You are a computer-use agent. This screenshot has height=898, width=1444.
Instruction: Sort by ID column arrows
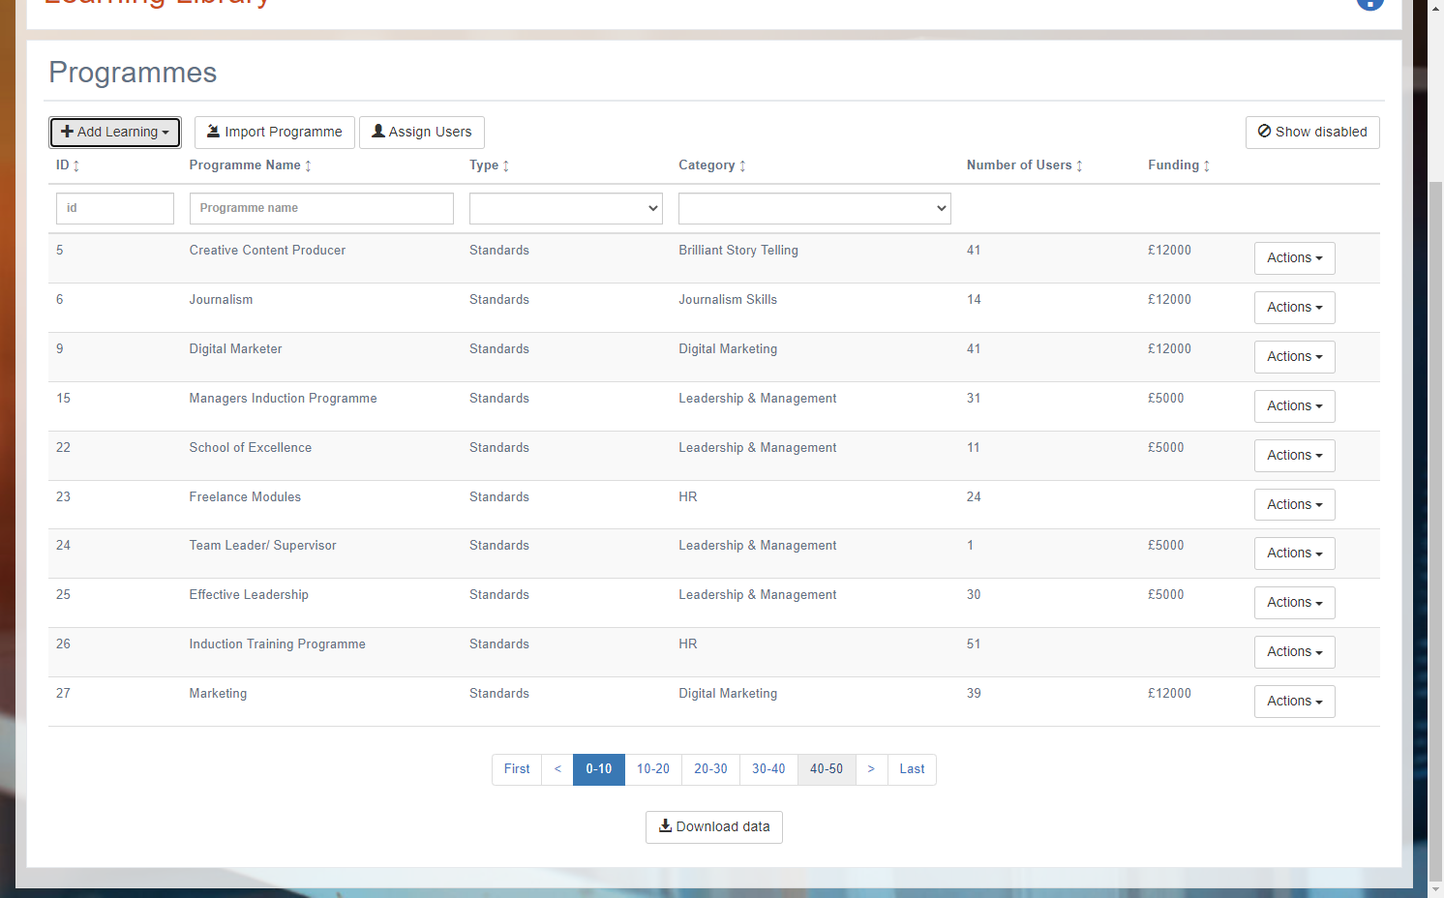(76, 165)
